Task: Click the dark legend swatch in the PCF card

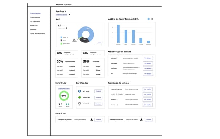Action: [x=61, y=41]
